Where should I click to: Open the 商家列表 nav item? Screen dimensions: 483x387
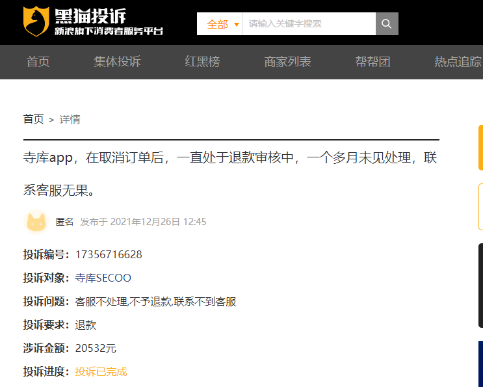pyautogui.click(x=287, y=62)
